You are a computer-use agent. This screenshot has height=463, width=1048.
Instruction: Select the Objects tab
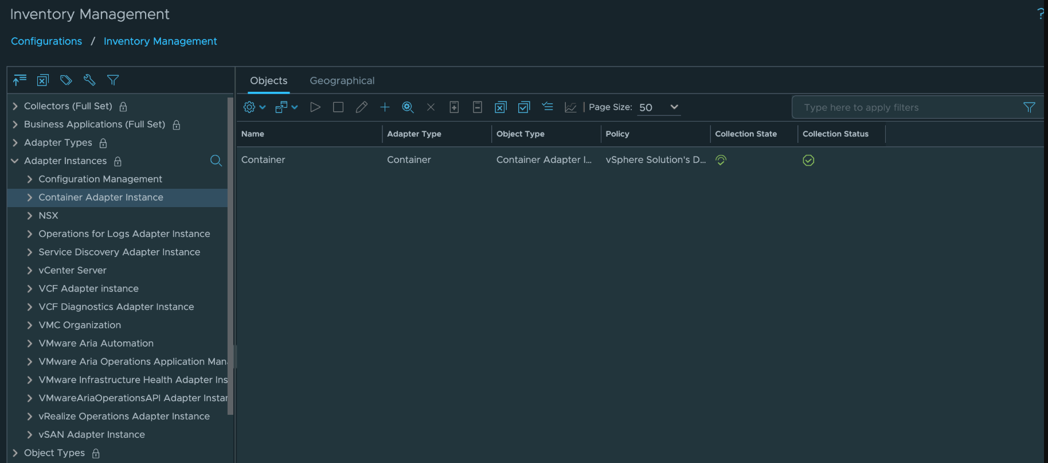click(268, 81)
